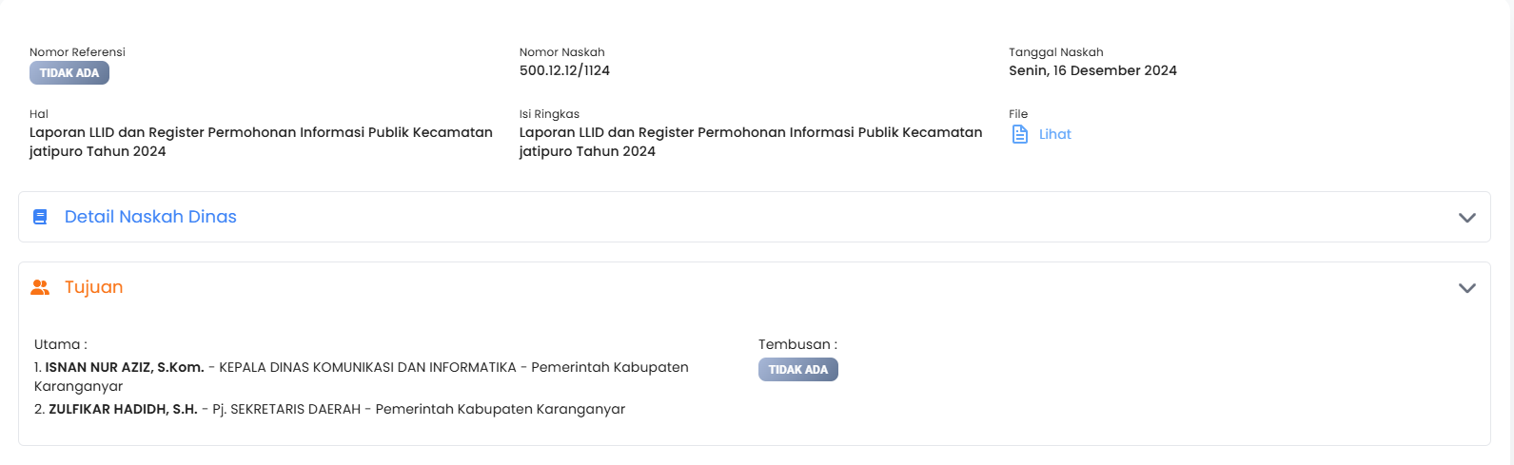Click the Utama label
Image resolution: width=1514 pixels, height=465 pixels.
[60, 344]
